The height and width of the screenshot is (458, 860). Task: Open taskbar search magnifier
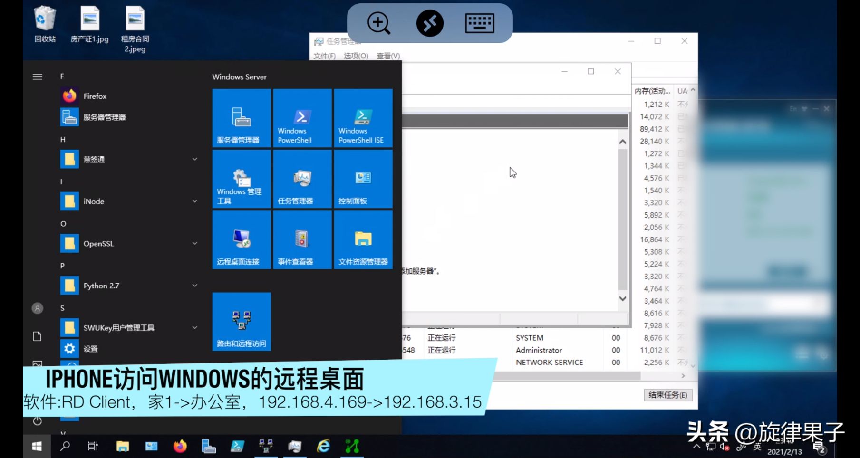pyautogui.click(x=65, y=446)
